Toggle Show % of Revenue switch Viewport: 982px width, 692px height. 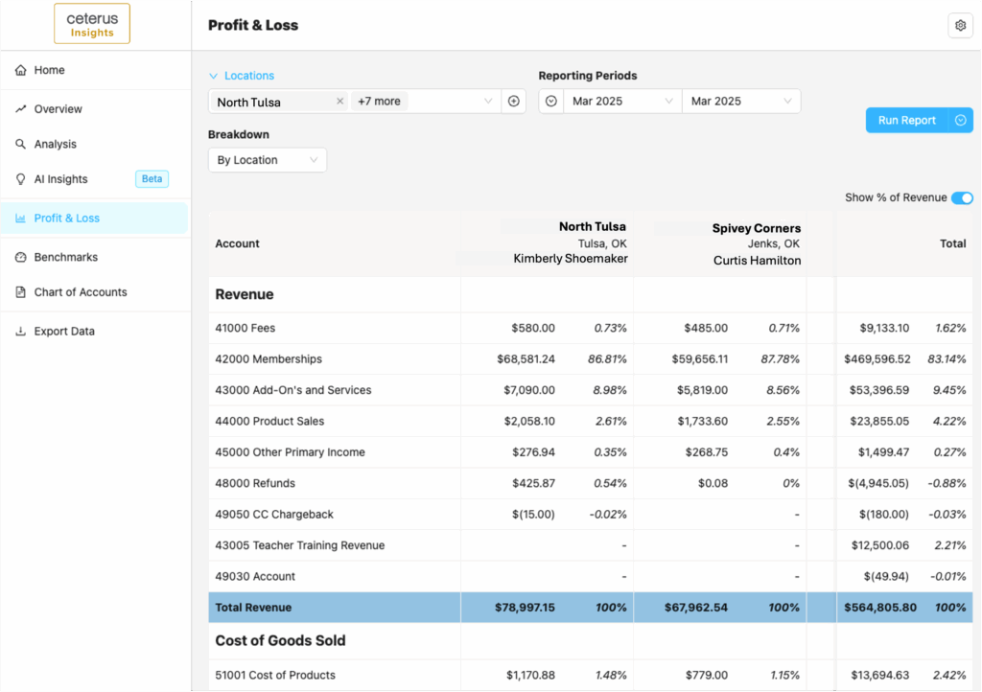pos(962,198)
